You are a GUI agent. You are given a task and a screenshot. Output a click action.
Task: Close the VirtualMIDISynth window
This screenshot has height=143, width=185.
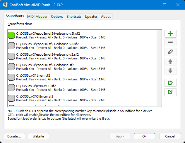point(178,5)
